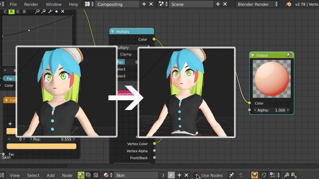The width and height of the screenshot is (319, 179).
Task: Switch to shader nodes tree type
Action: [81, 175]
